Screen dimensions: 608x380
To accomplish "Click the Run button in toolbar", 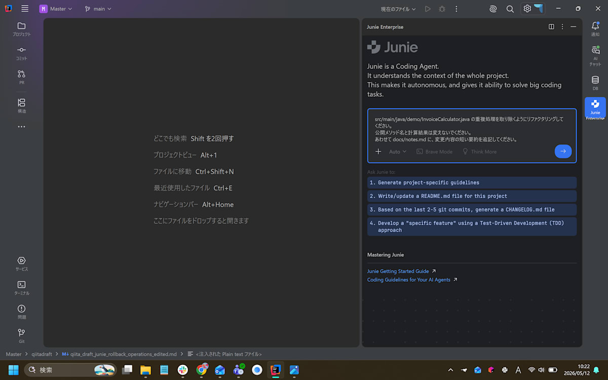I will 428,9.
